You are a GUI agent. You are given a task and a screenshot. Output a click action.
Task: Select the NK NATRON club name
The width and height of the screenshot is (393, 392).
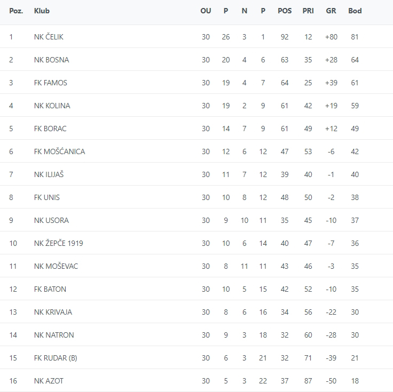pyautogui.click(x=54, y=335)
